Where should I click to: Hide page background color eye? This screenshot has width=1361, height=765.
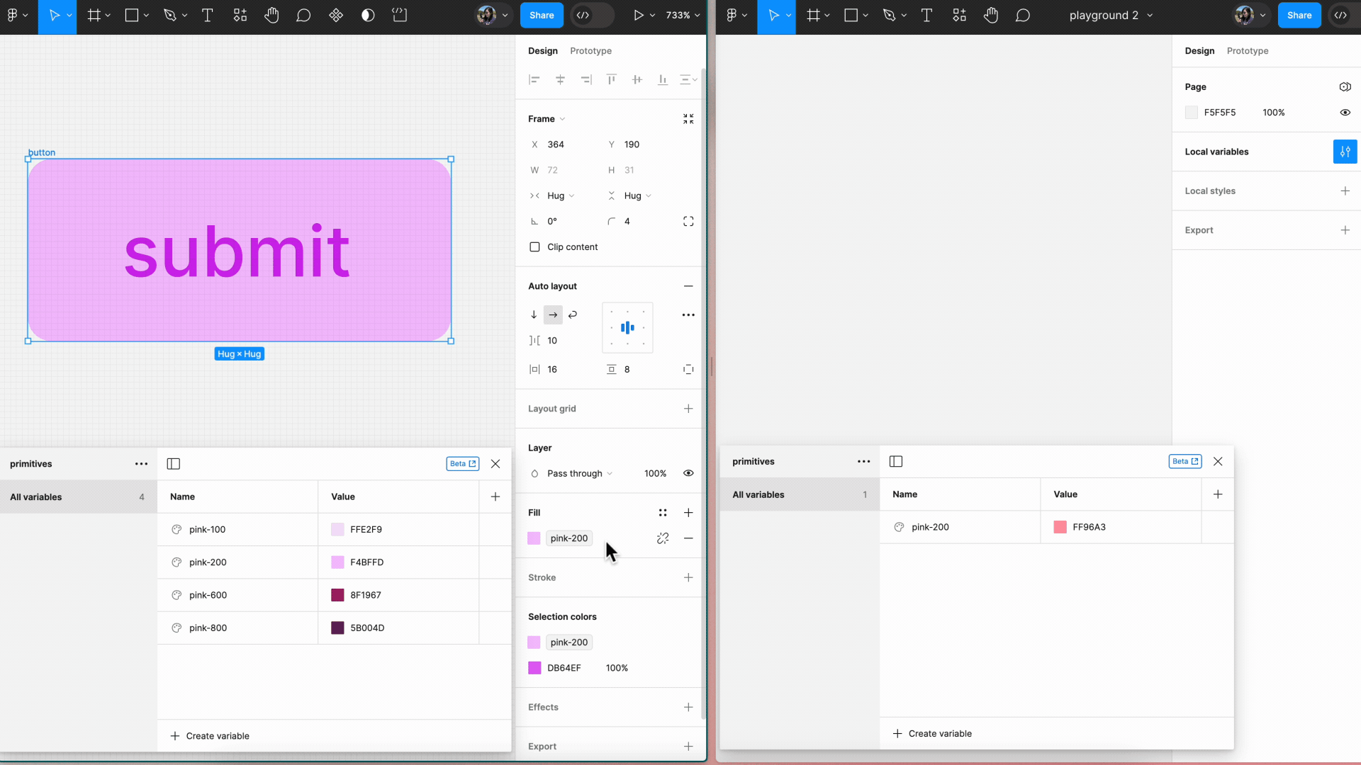click(x=1345, y=113)
